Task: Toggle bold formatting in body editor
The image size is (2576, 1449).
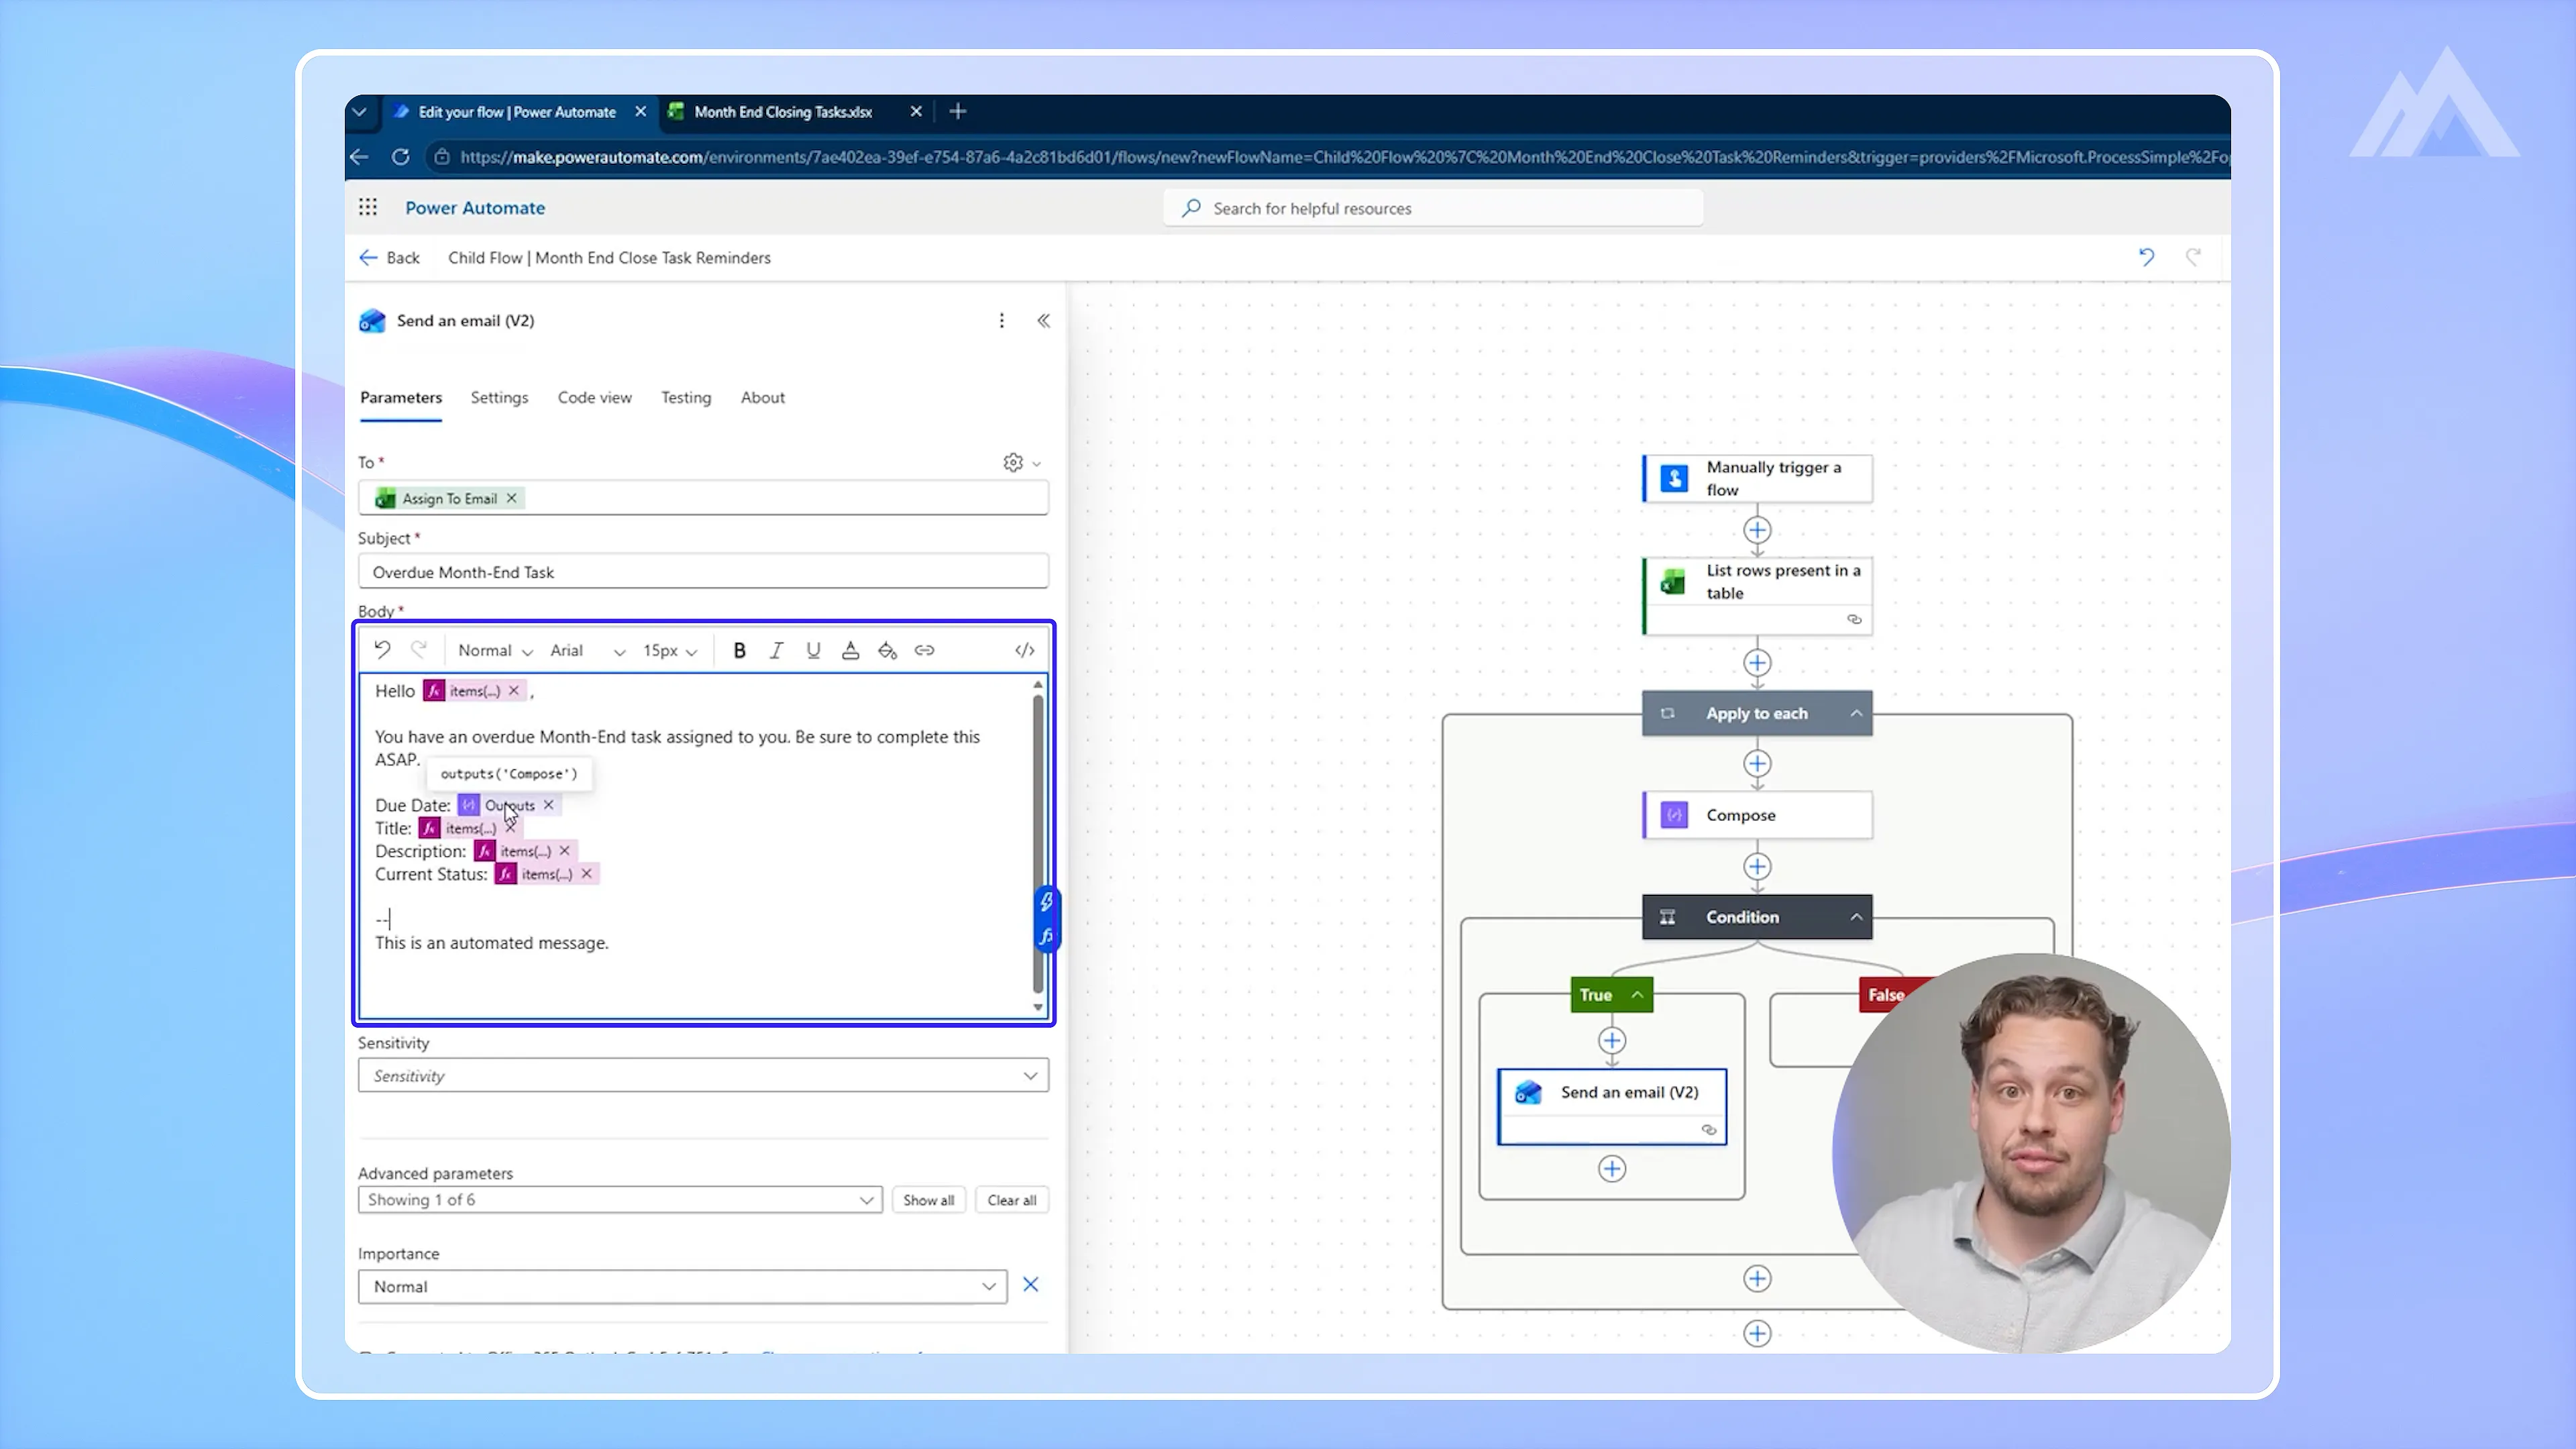Action: tap(739, 650)
